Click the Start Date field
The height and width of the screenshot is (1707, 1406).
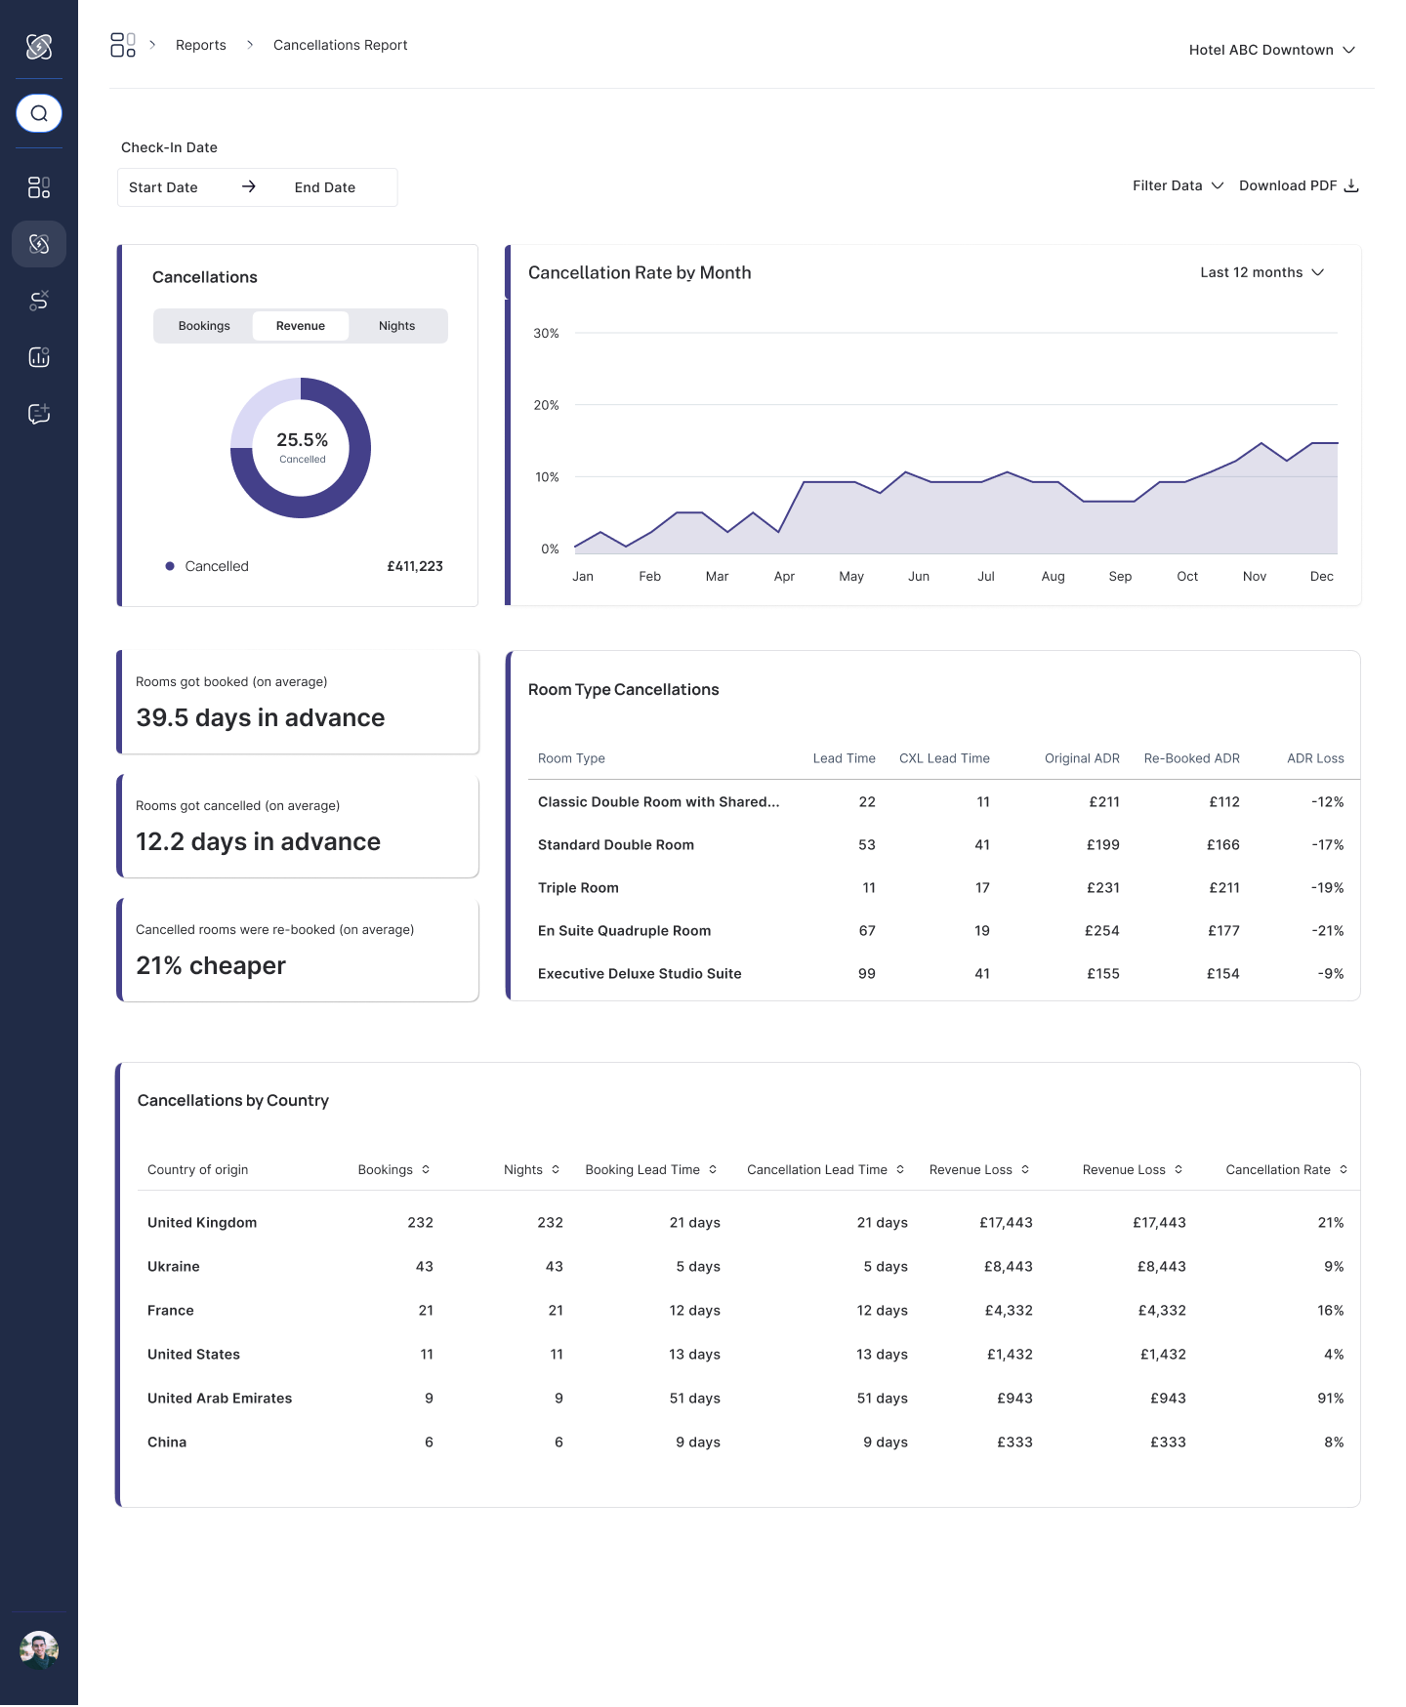(x=163, y=187)
